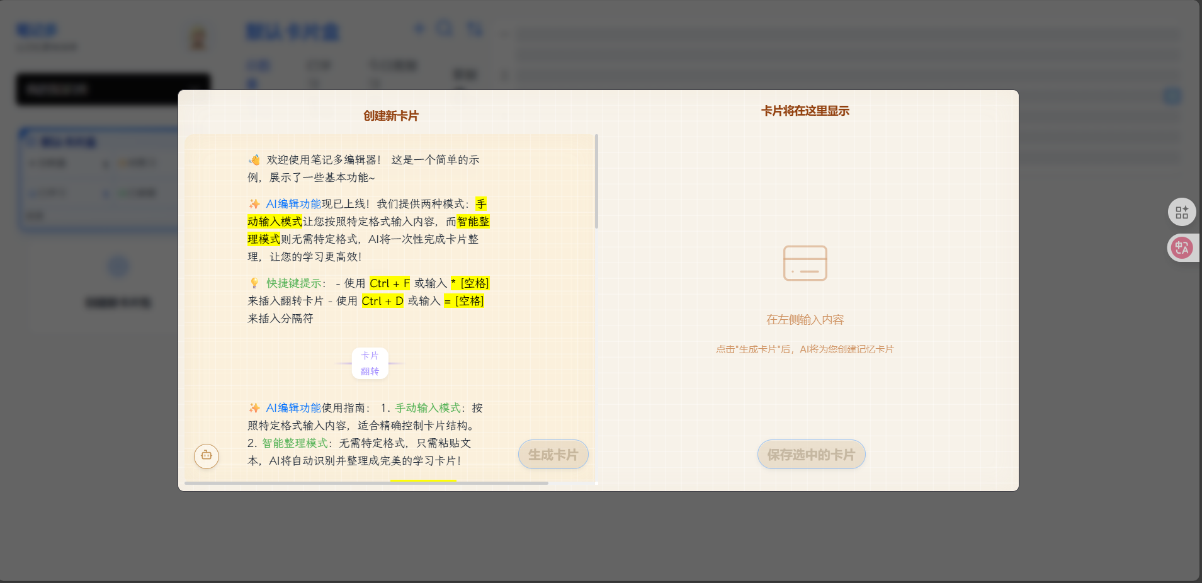Click the 创建新卡片 heading
This screenshot has height=583, width=1202.
pyautogui.click(x=390, y=116)
